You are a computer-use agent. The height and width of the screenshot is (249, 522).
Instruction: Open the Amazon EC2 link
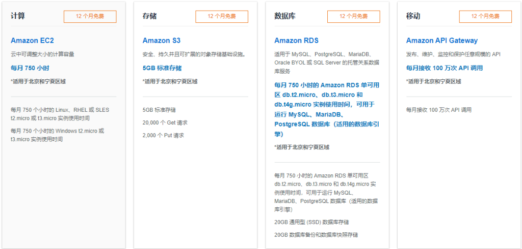coord(32,41)
